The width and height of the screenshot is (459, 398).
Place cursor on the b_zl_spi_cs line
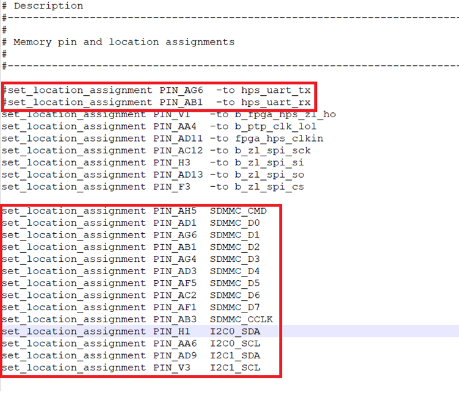(x=153, y=187)
